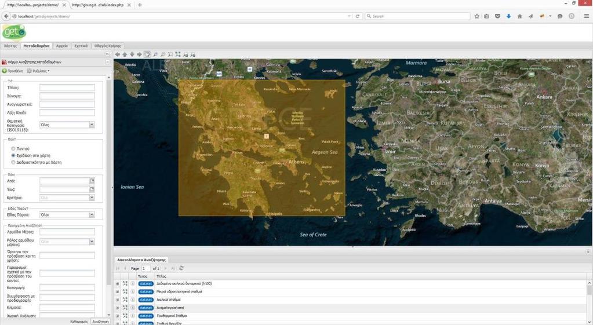Image resolution: width=593 pixels, height=325 pixels.
Task: Open a new browser tab
Action: click(x=140, y=5)
